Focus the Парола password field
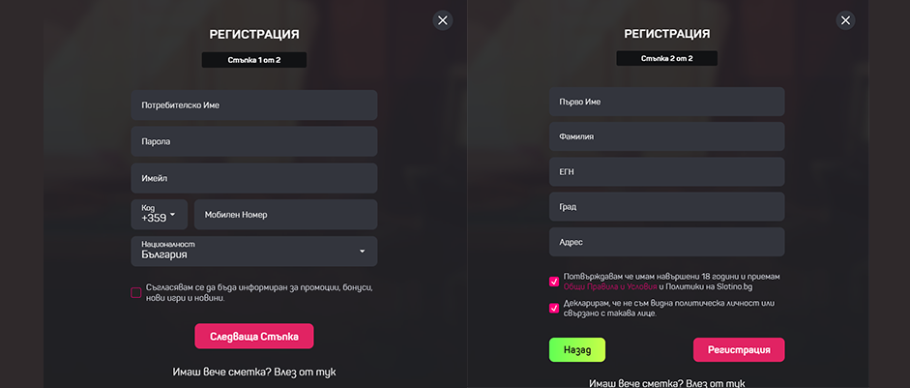 (x=253, y=141)
